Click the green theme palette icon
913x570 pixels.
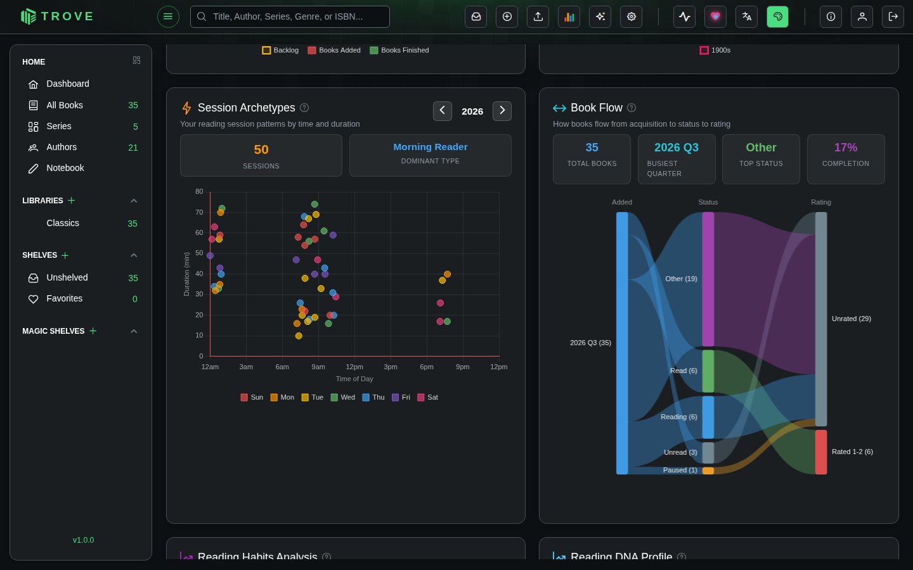pos(777,16)
